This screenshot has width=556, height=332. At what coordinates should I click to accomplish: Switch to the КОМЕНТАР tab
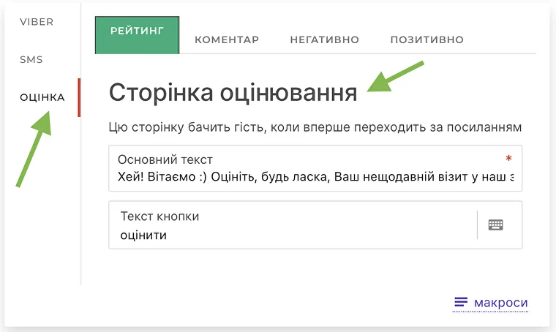(227, 39)
